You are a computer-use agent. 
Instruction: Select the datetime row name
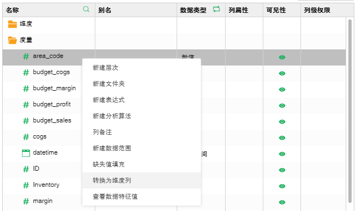click(45, 152)
